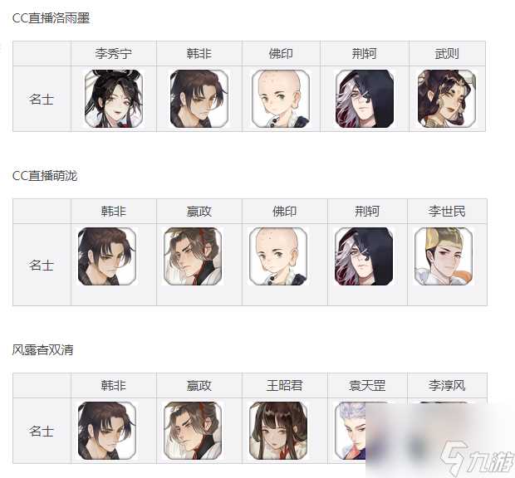Select the 武则 character portrait
The height and width of the screenshot is (478, 515).
pos(447,99)
